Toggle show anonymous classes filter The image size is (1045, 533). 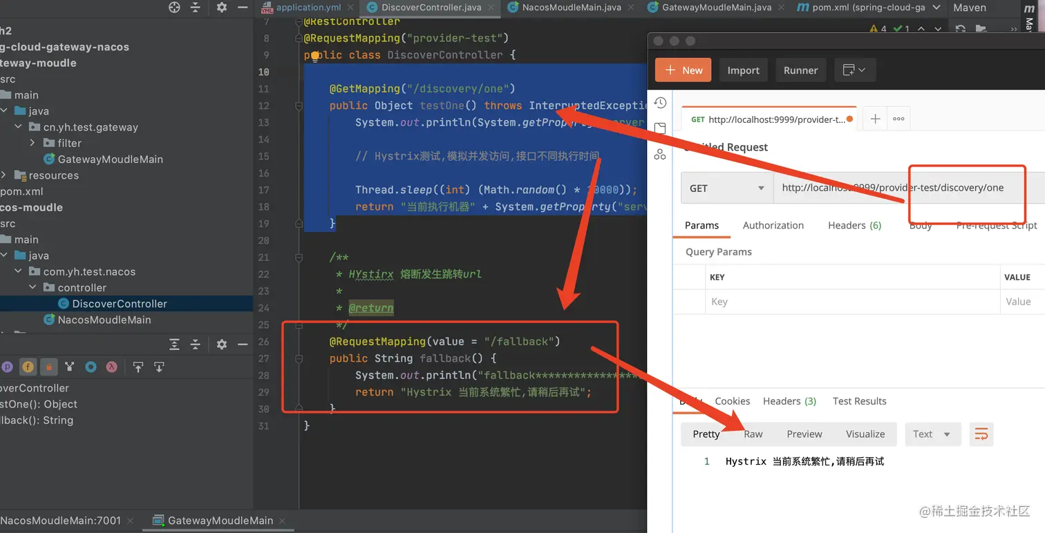(x=91, y=367)
